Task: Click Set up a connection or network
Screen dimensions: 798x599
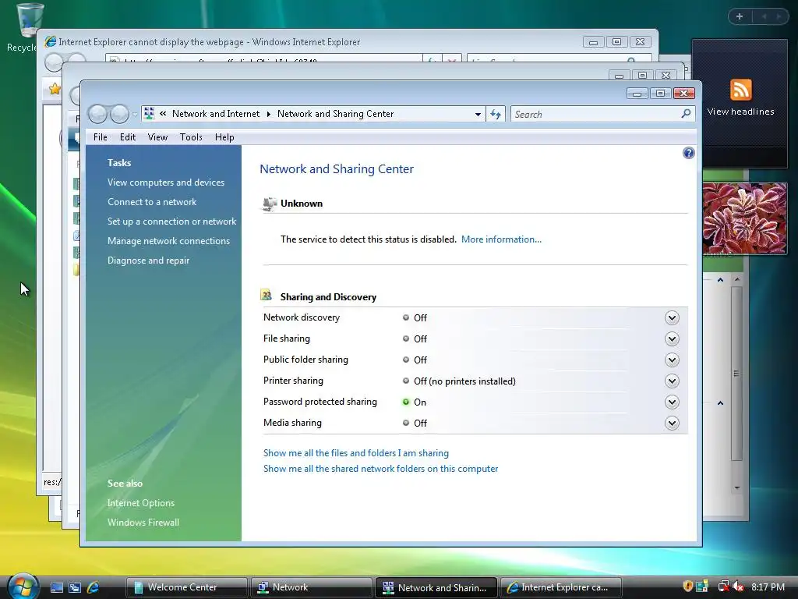Action: tap(171, 221)
